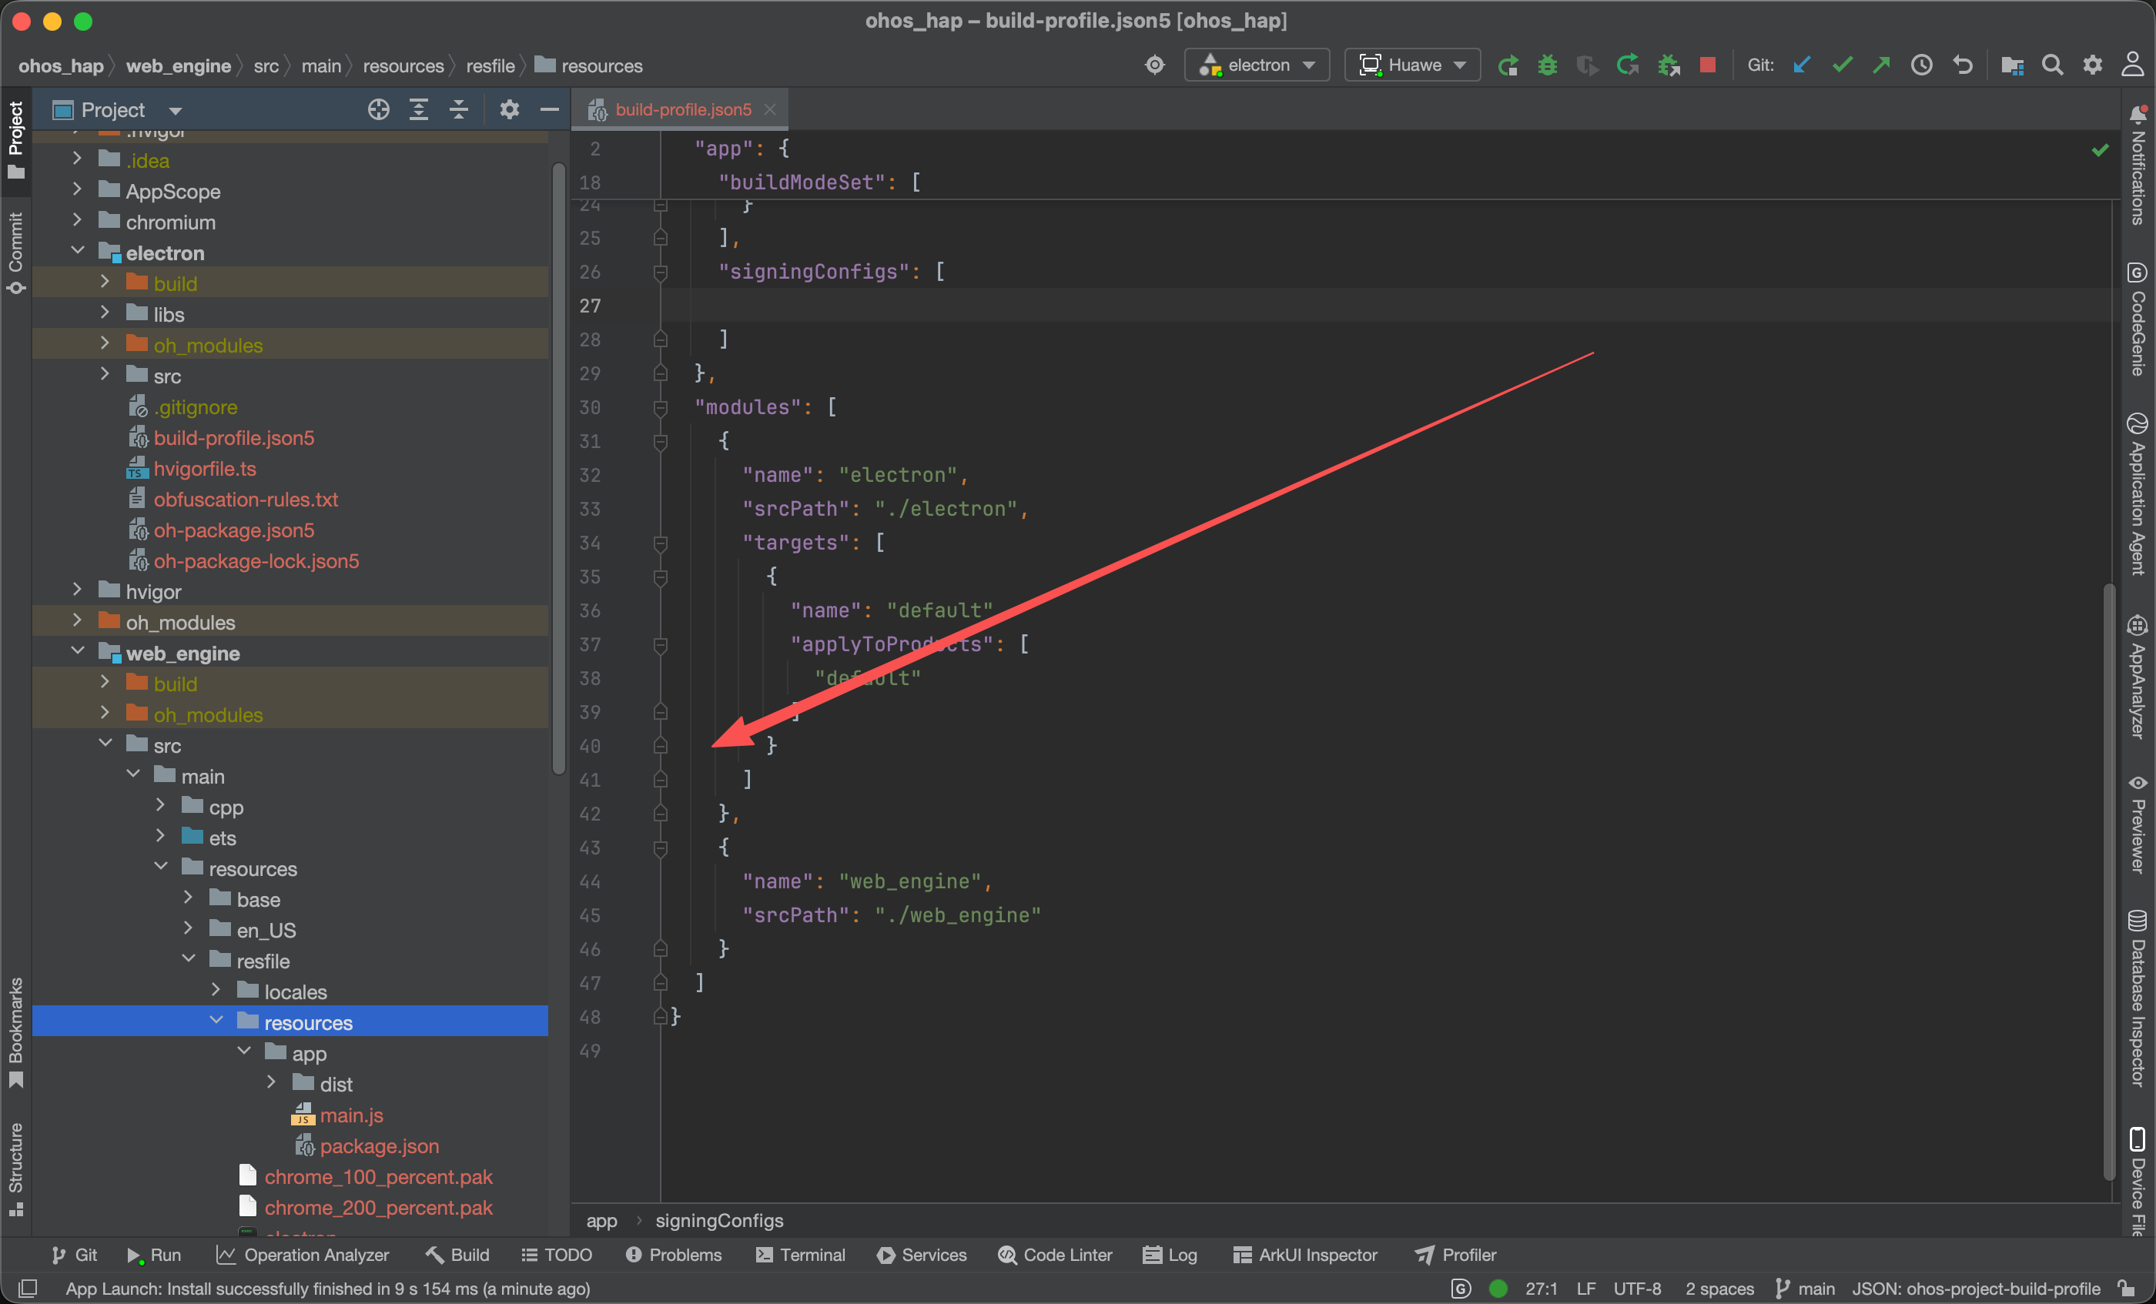Viewport: 2156px width, 1304px height.
Task: Expand the locales folder
Action: click(x=216, y=991)
